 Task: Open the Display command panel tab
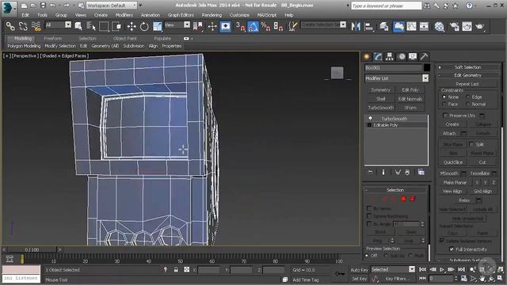click(413, 56)
